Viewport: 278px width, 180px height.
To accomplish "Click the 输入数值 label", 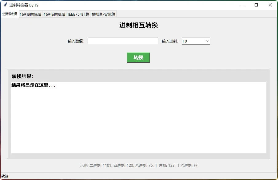I will 76,41.
